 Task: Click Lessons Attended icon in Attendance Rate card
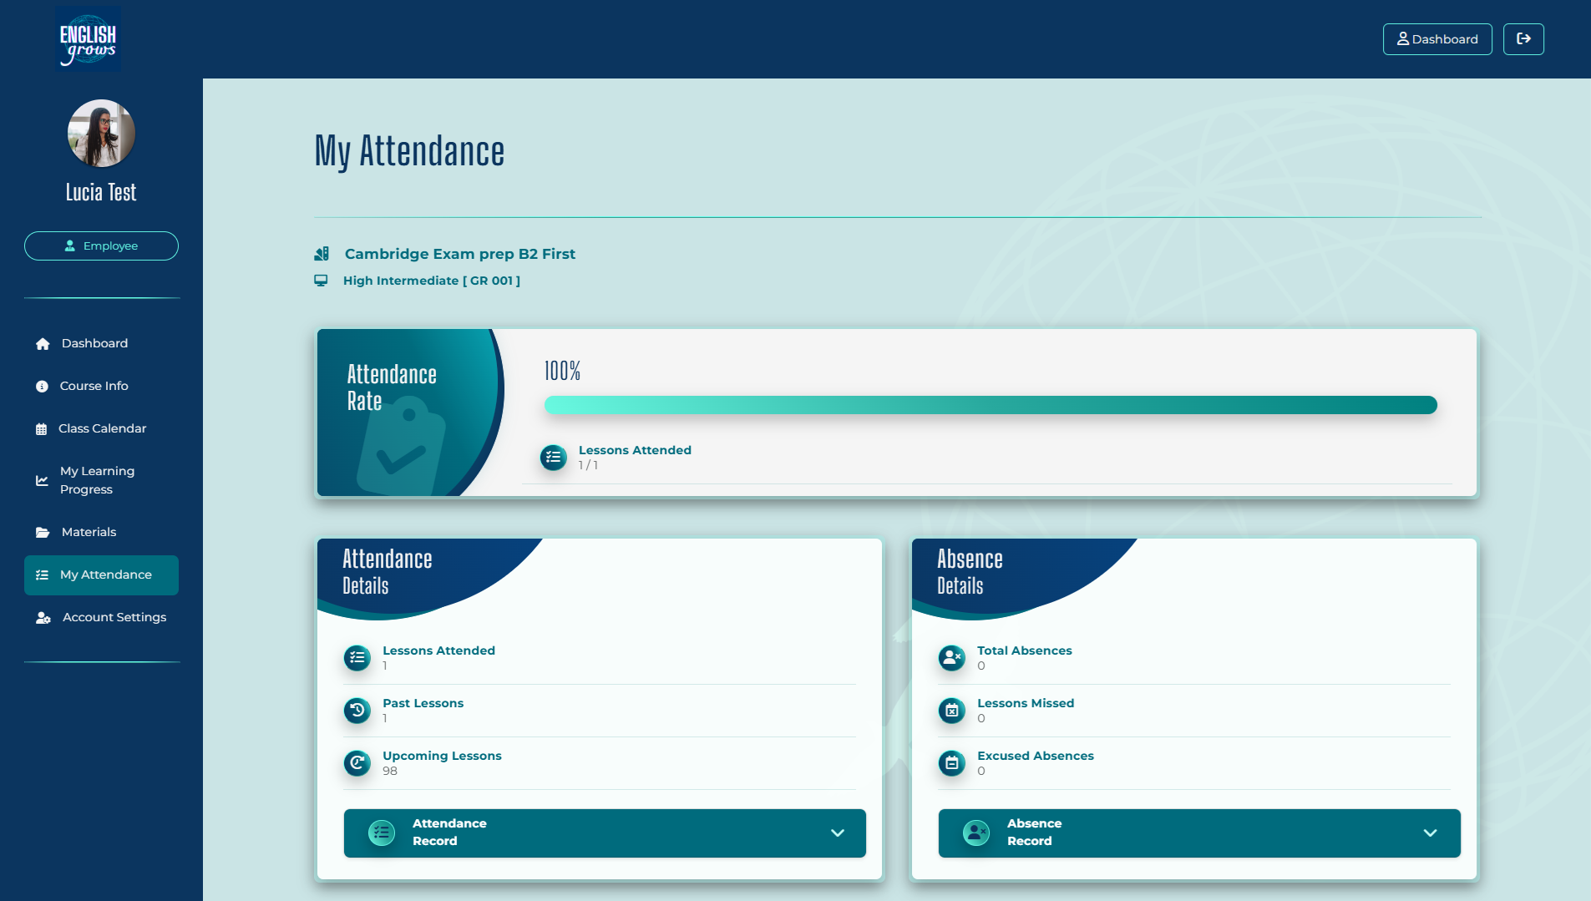tap(553, 457)
